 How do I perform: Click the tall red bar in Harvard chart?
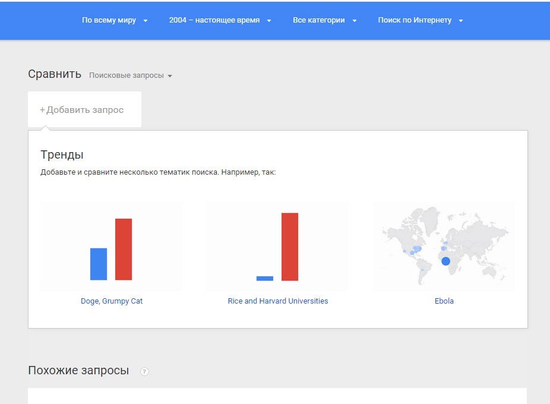pos(290,247)
